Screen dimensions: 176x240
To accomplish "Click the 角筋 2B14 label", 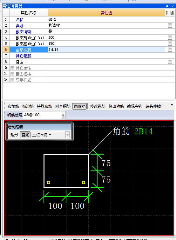I will point(132,131).
